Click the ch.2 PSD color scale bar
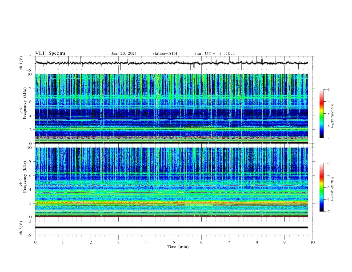The height and width of the screenshot is (272, 352). tap(321, 187)
